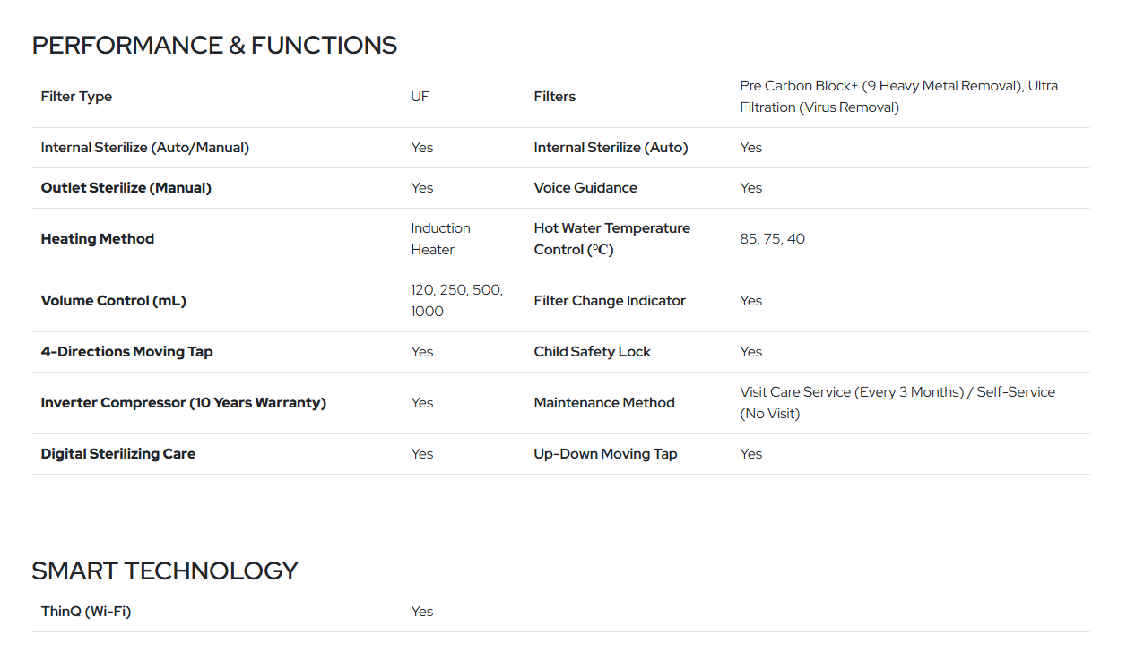Select the 85, 75, 40 temperature values
Viewport: 1144px width, 652px height.
[773, 239]
